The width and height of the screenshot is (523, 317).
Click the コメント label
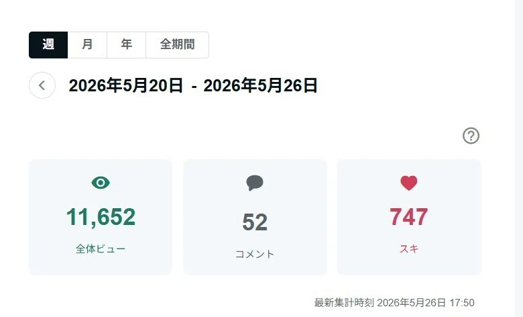pos(255,254)
